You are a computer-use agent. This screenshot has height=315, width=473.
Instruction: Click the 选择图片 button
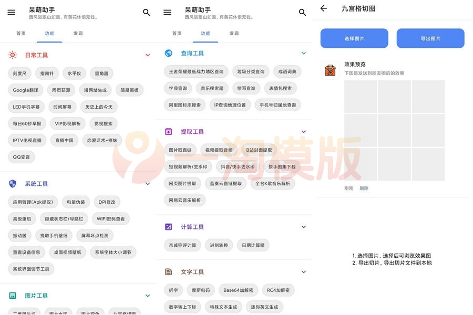coord(354,38)
